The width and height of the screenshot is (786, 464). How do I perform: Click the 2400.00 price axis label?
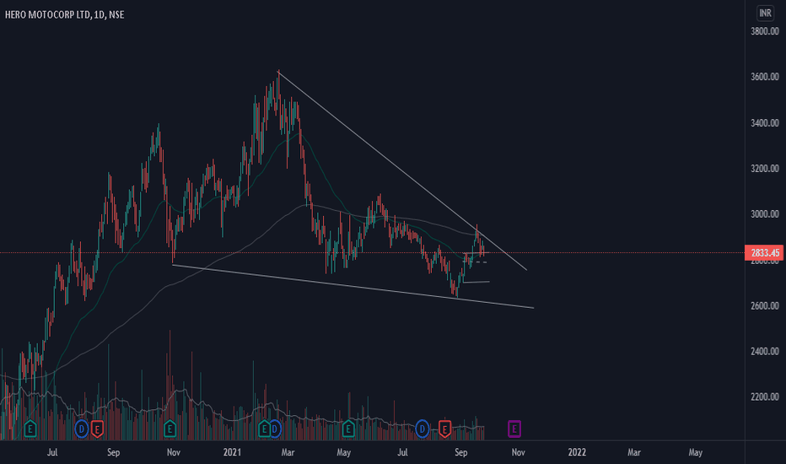764,352
